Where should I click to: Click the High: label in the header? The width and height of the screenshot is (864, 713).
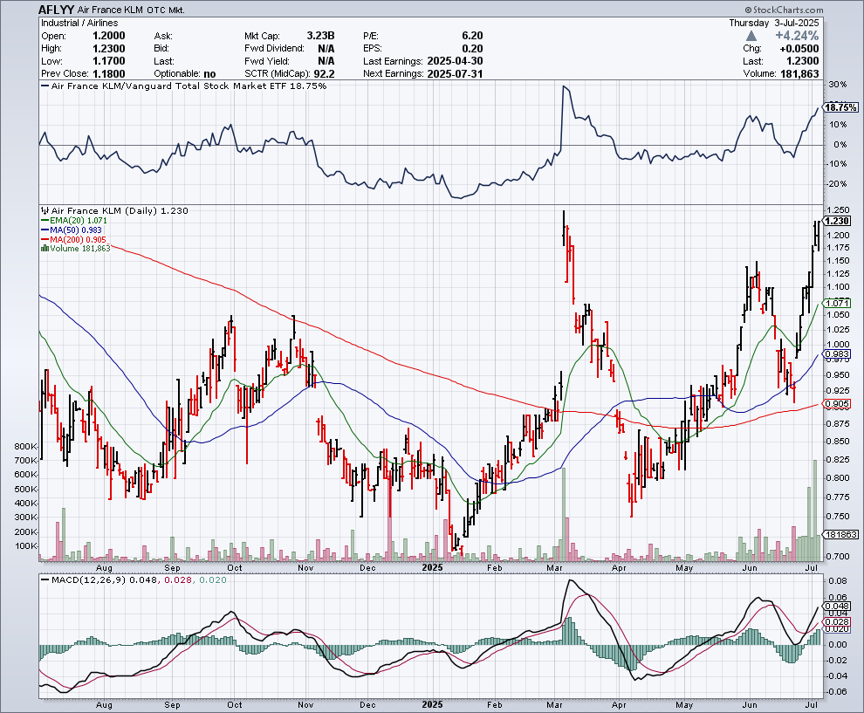pos(51,49)
